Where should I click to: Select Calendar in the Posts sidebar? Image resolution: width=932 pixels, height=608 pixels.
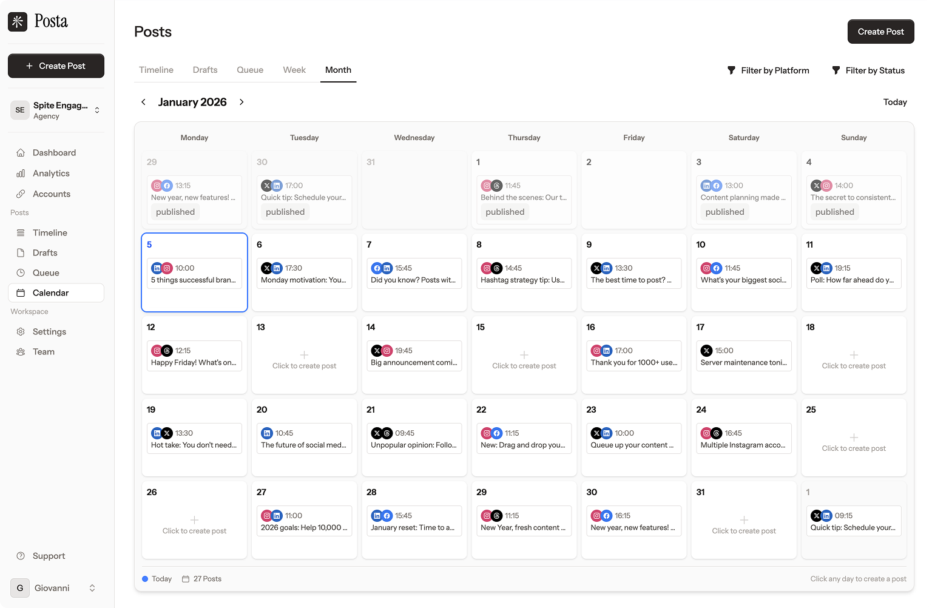pyautogui.click(x=52, y=292)
